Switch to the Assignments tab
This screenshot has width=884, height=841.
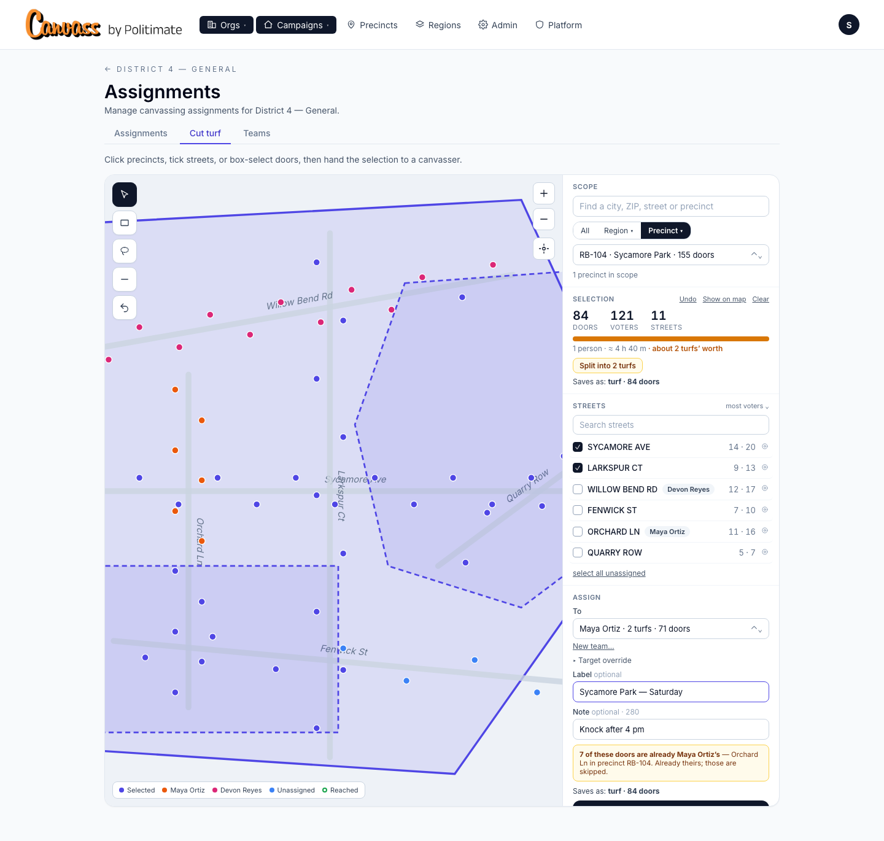pos(141,133)
